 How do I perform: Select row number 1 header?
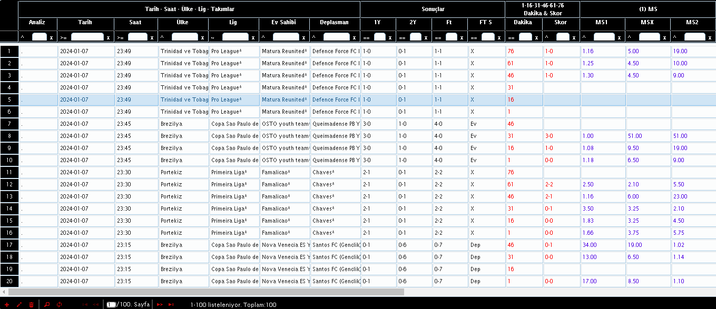[x=9, y=51]
